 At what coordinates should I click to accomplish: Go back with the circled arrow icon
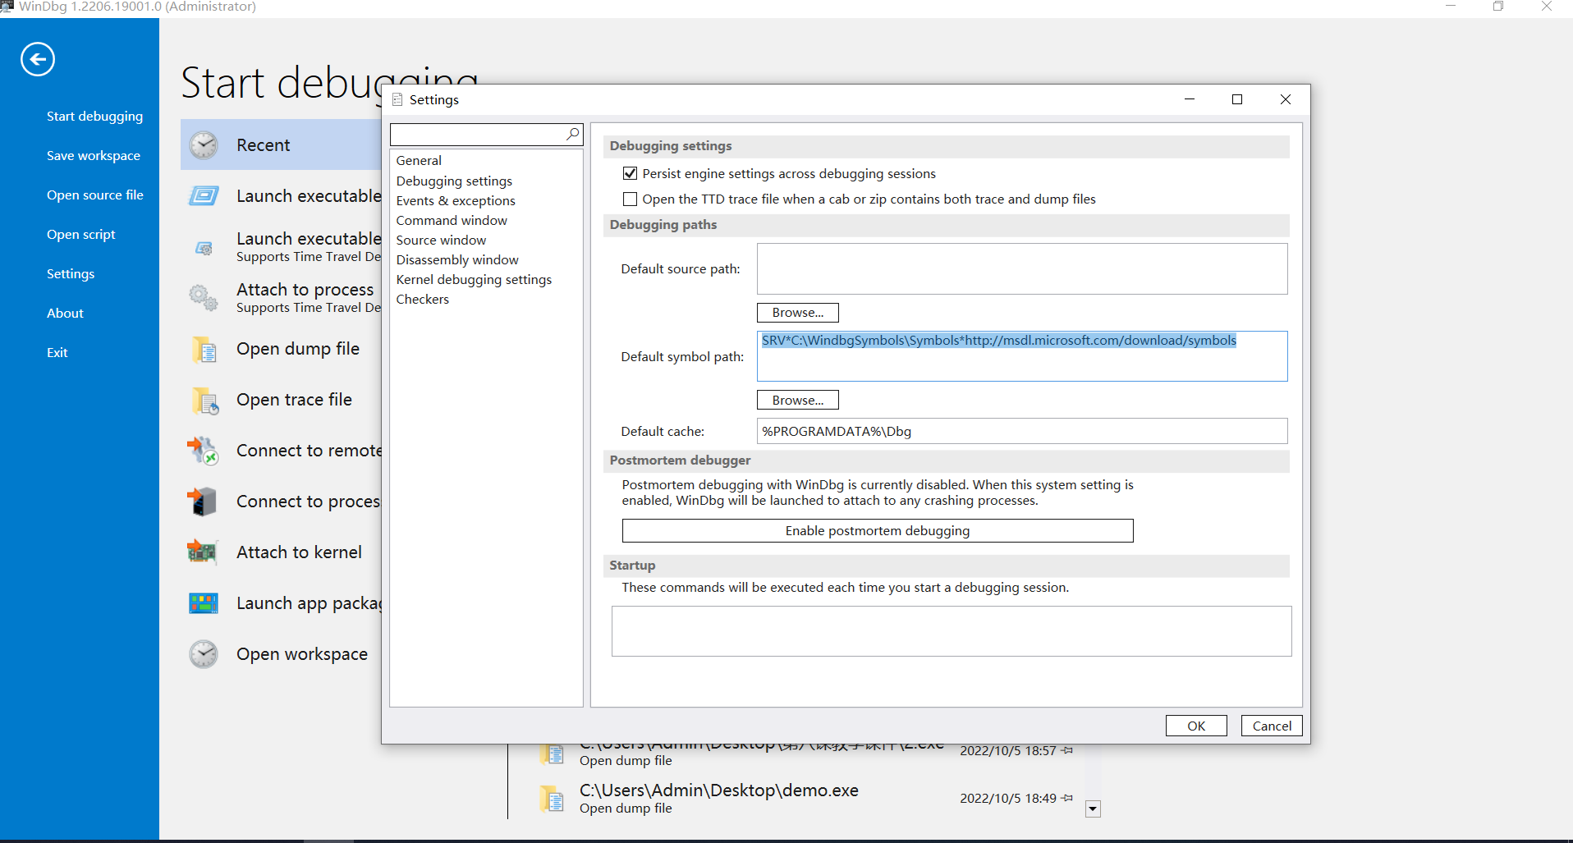(38, 59)
